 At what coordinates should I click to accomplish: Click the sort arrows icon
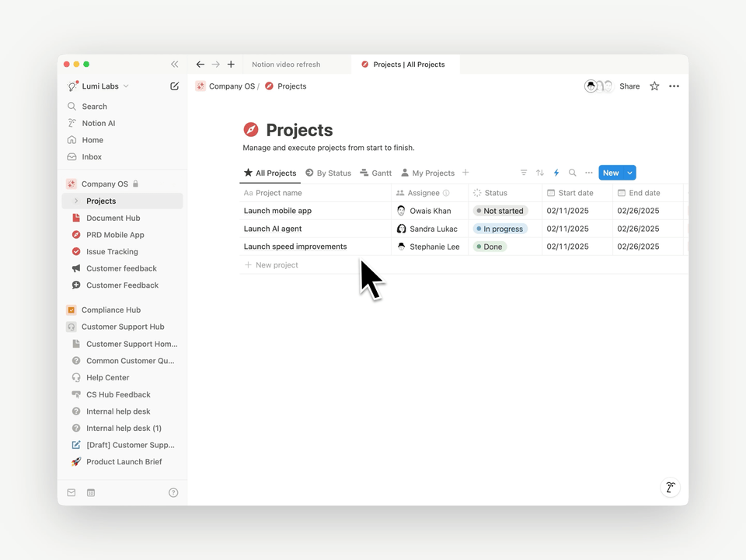[540, 173]
